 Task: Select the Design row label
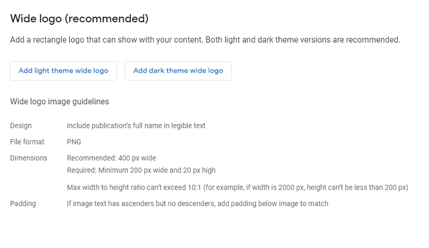[x=21, y=126]
